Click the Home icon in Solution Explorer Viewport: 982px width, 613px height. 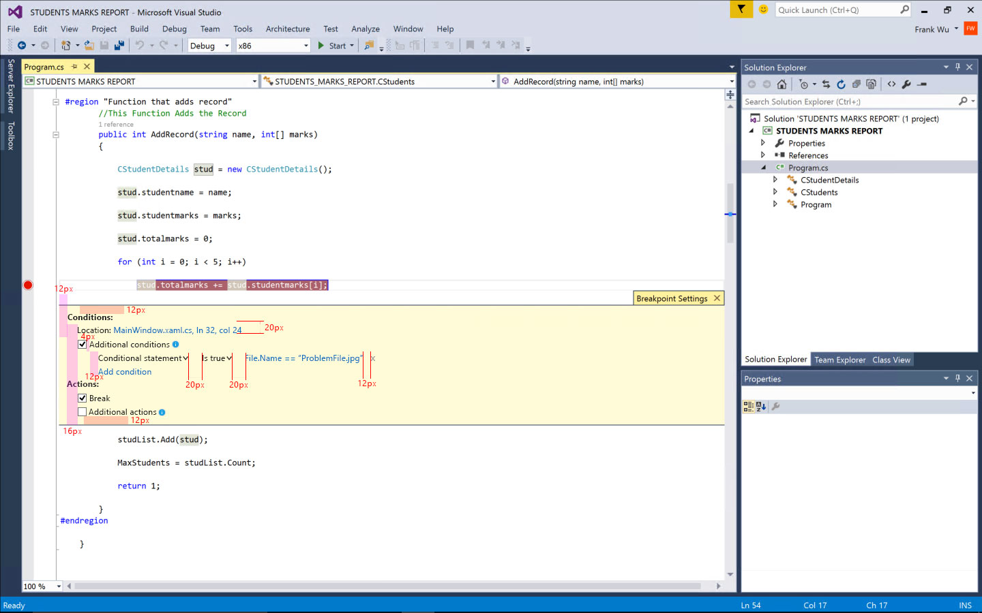(x=782, y=84)
